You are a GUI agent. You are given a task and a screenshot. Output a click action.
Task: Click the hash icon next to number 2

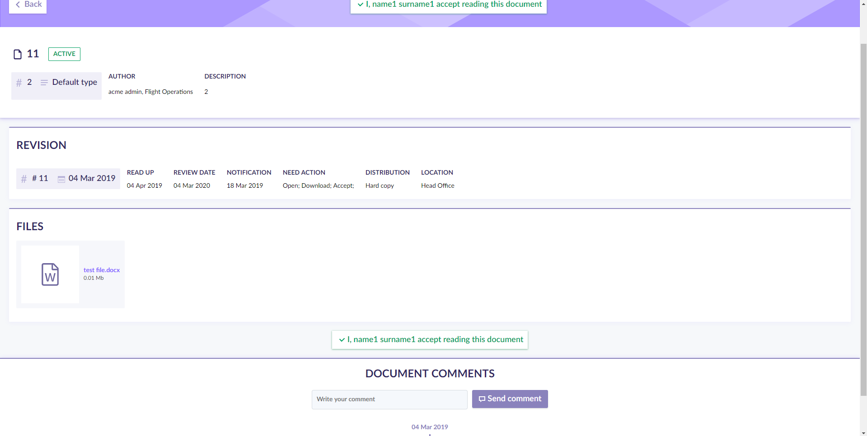pos(19,83)
